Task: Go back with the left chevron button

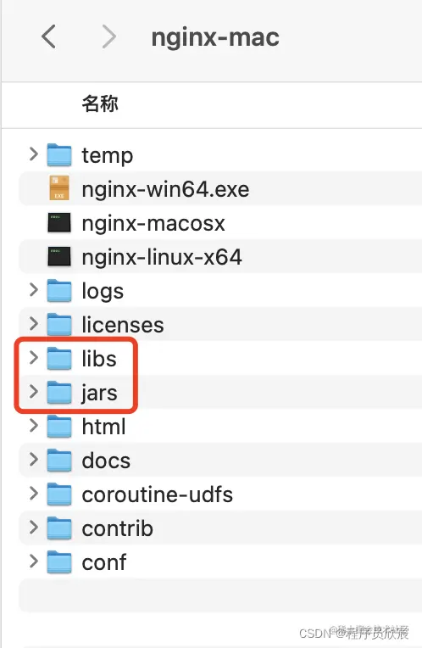Action: click(x=48, y=36)
